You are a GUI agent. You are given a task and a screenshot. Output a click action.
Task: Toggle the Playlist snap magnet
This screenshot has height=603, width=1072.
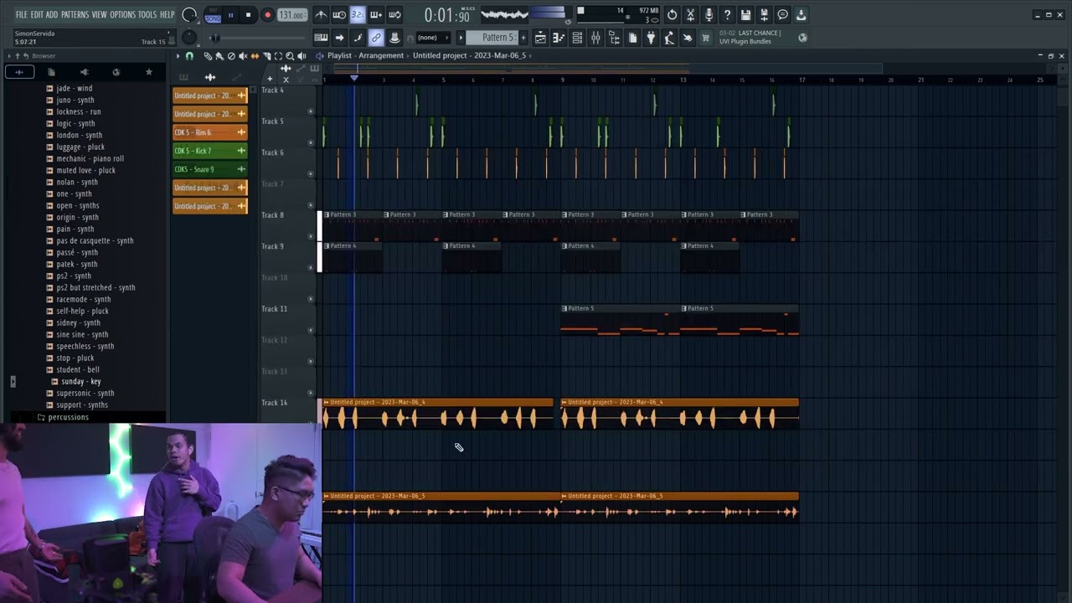tap(189, 56)
